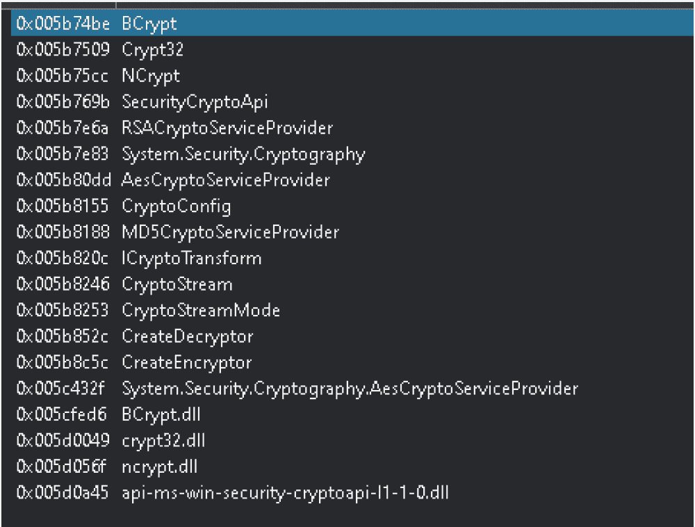Select the SecurityCryptoApi string row
Image resolution: width=695 pixels, height=527 pixels.
[195, 102]
